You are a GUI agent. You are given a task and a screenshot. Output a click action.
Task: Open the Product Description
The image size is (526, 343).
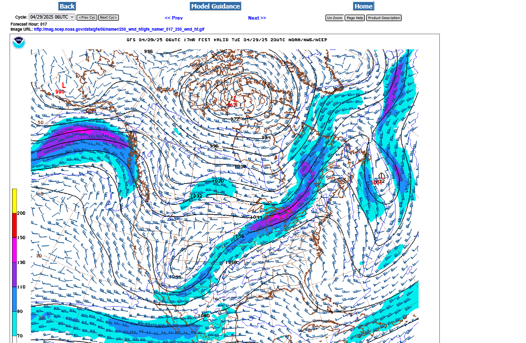(384, 18)
